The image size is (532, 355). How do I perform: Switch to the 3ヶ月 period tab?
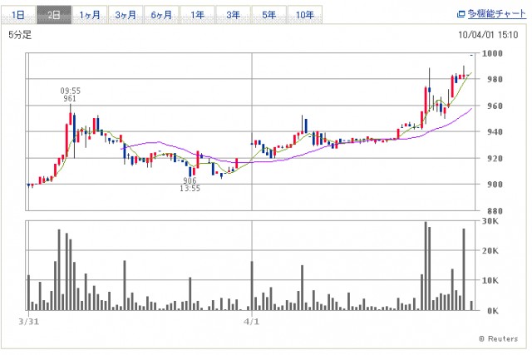coord(126,15)
